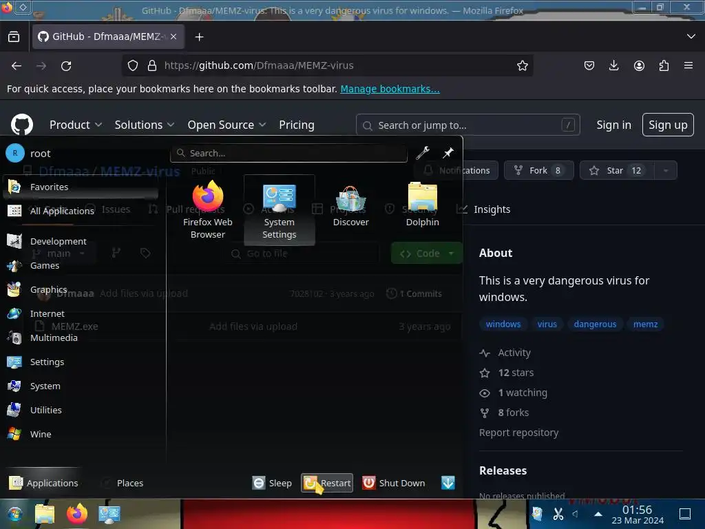Pin the application launcher open
This screenshot has height=529, width=705.
pyautogui.click(x=448, y=153)
